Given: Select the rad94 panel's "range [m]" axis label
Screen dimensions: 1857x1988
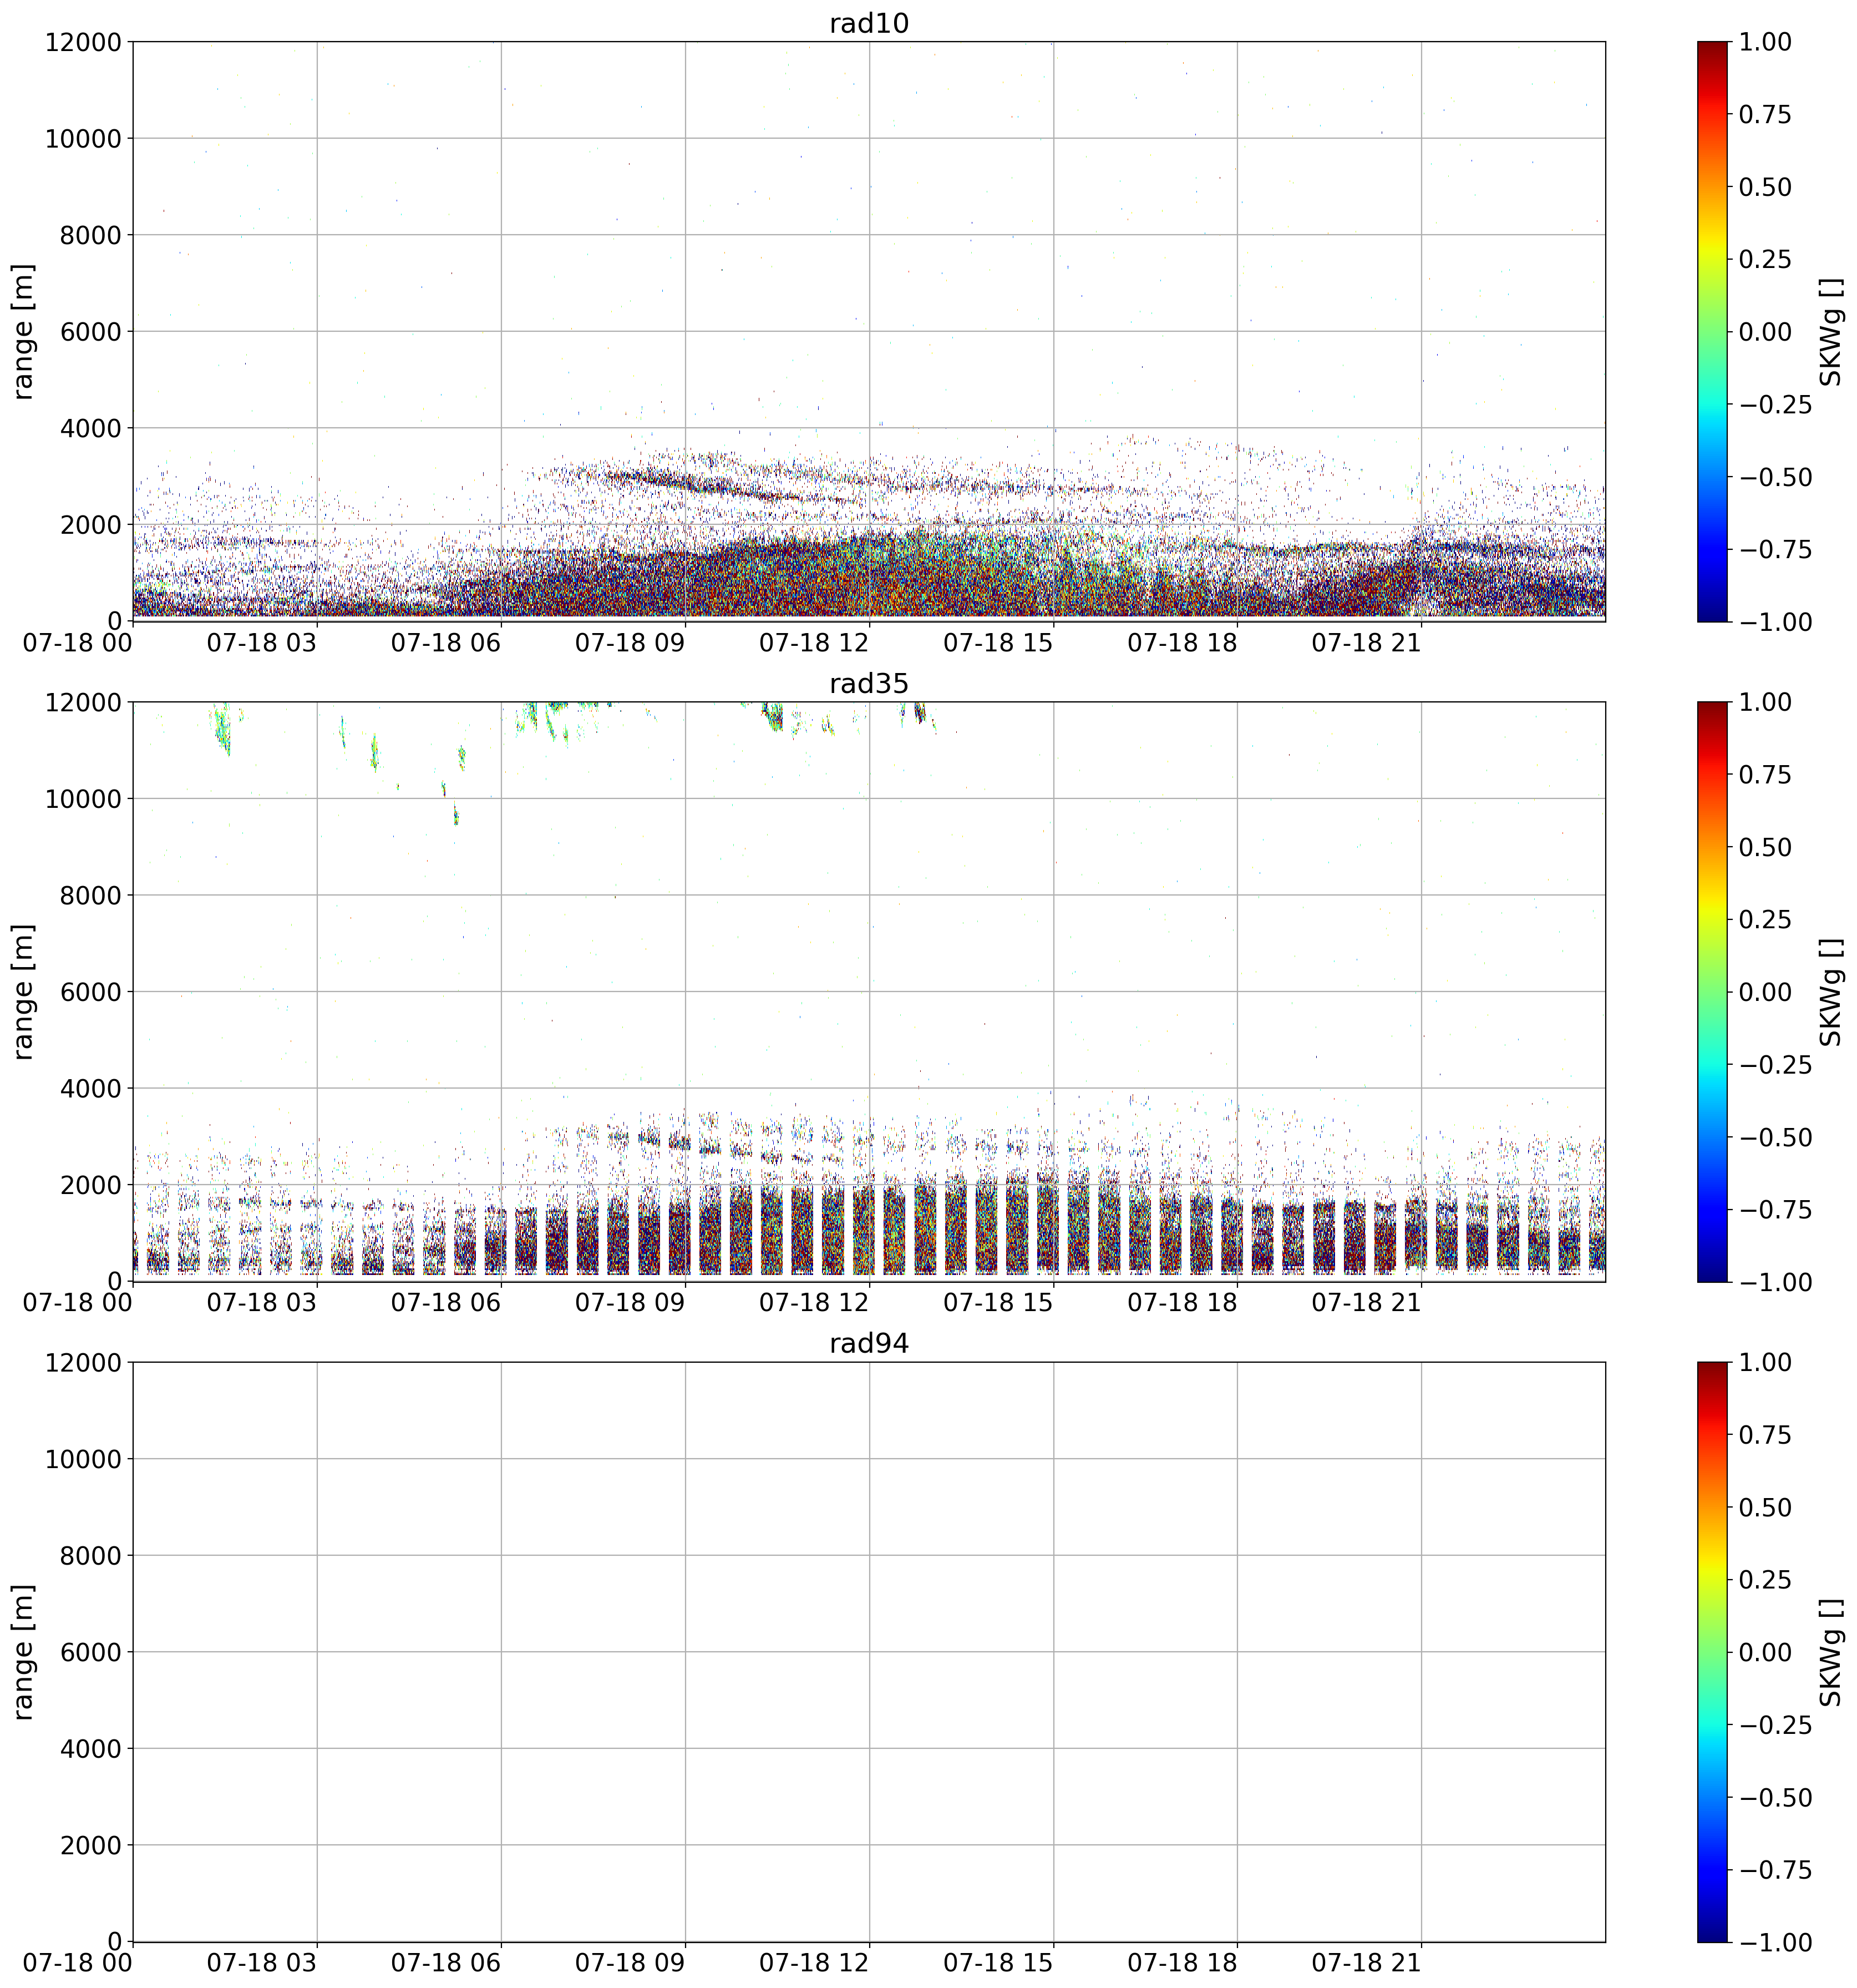Looking at the screenshot, I should click(23, 1651).
